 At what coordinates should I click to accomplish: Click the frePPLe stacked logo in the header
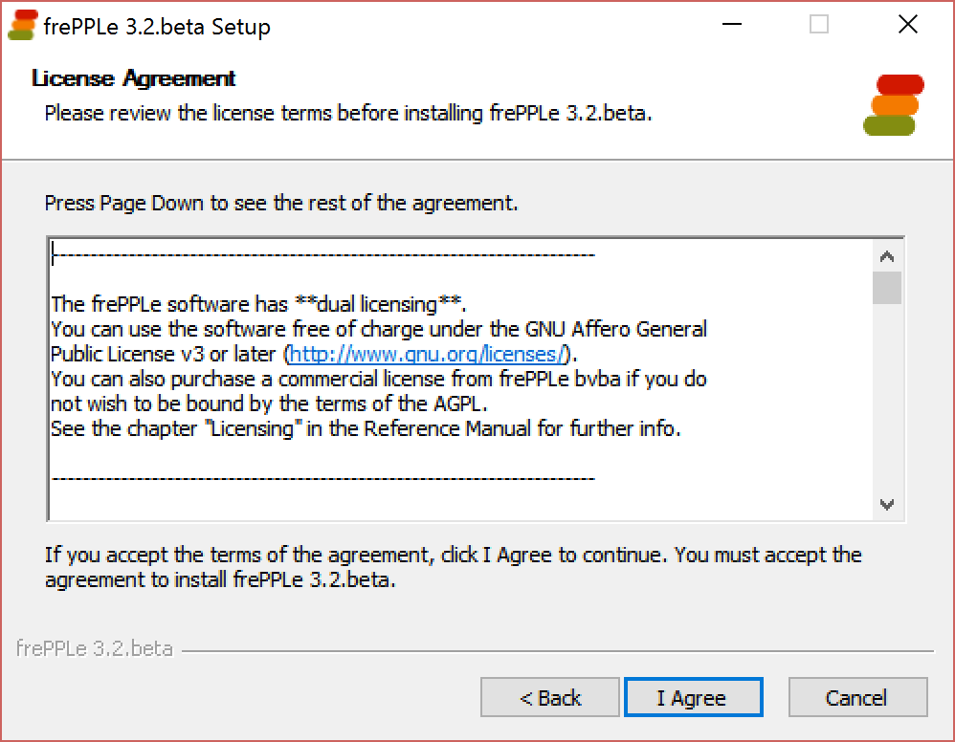[892, 104]
